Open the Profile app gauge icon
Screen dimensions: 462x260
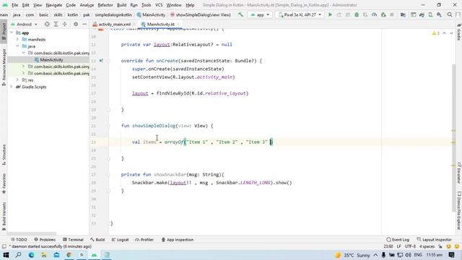tap(374, 14)
